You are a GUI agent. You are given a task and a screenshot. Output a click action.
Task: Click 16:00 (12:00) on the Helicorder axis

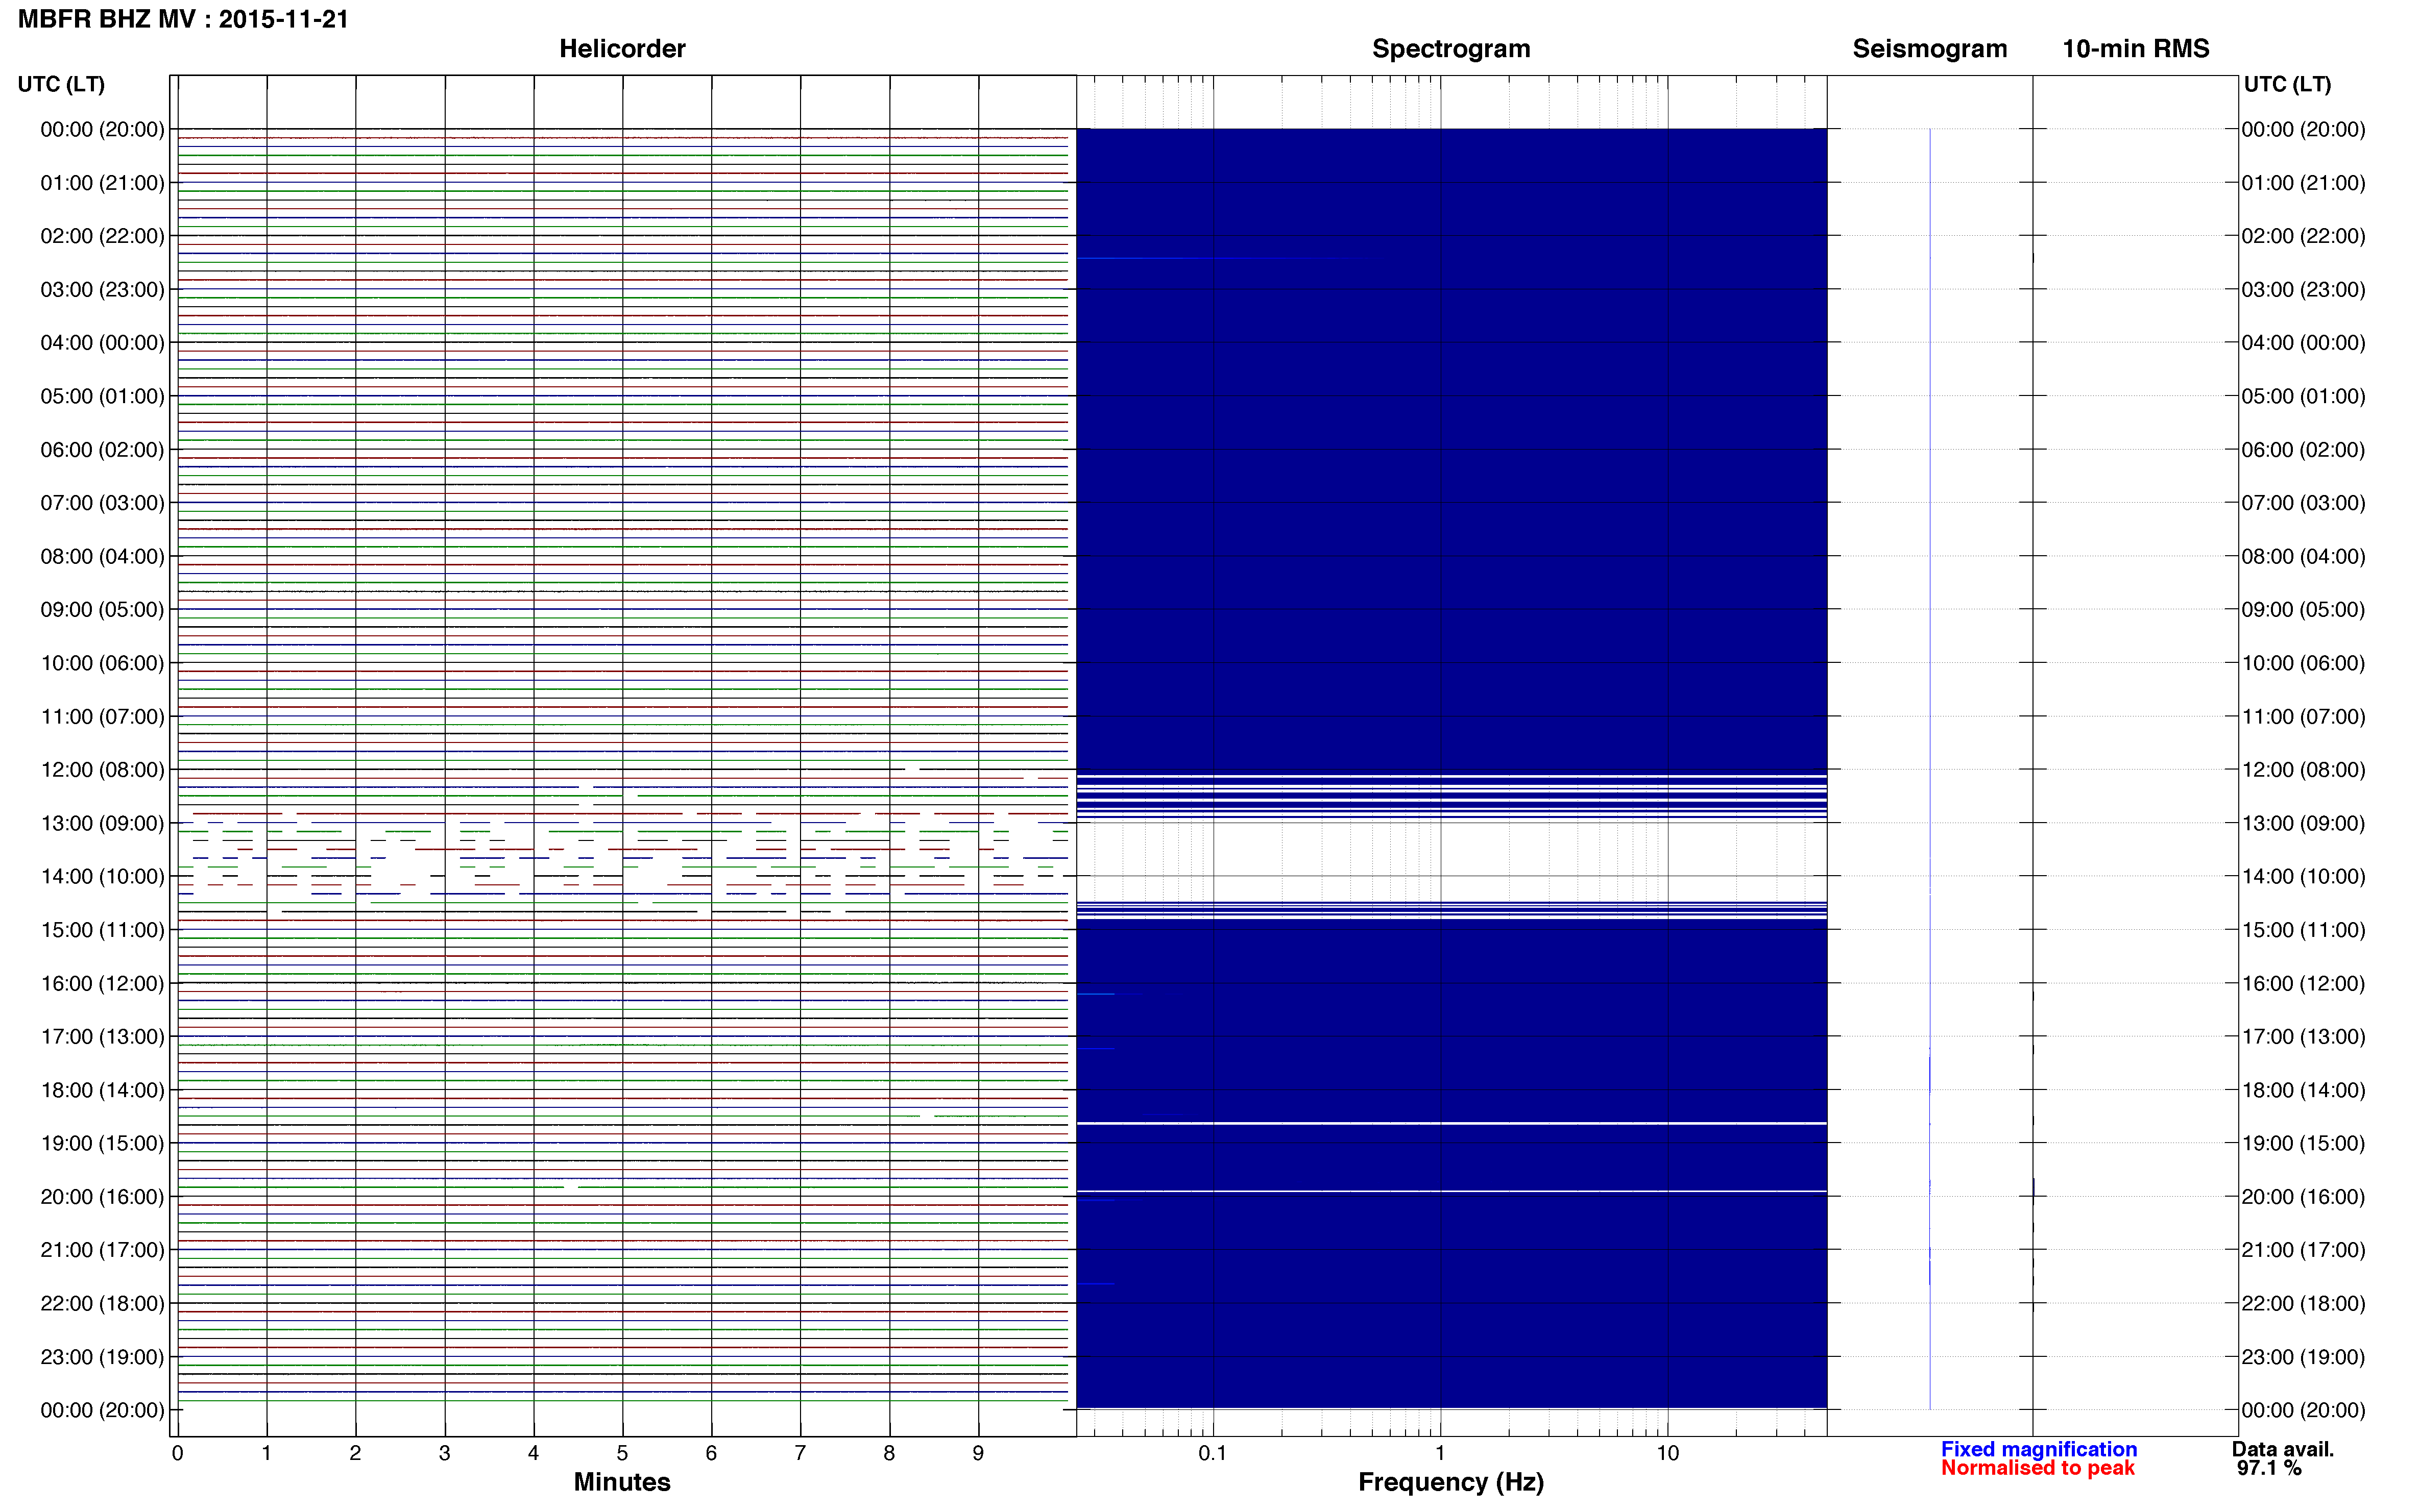click(x=102, y=984)
